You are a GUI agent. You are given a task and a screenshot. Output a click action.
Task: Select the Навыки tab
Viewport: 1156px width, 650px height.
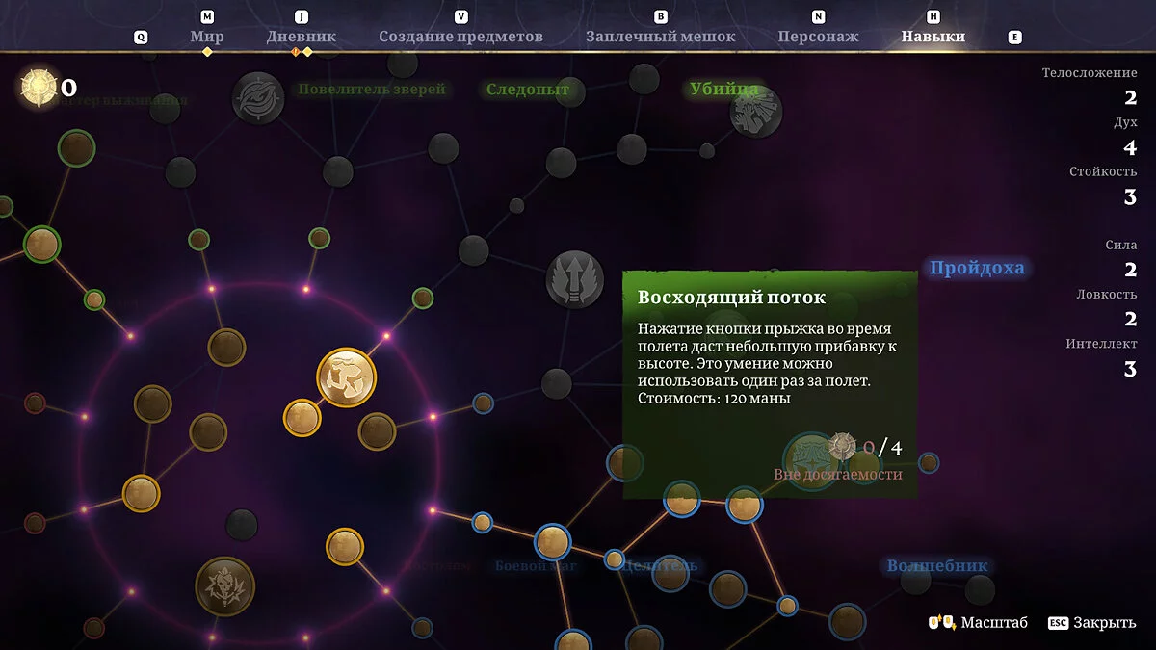933,37
